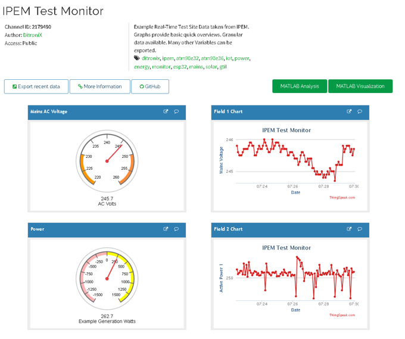Select the esp32 tag
Image resolution: width=405 pixels, height=339 pixels.
(x=180, y=67)
